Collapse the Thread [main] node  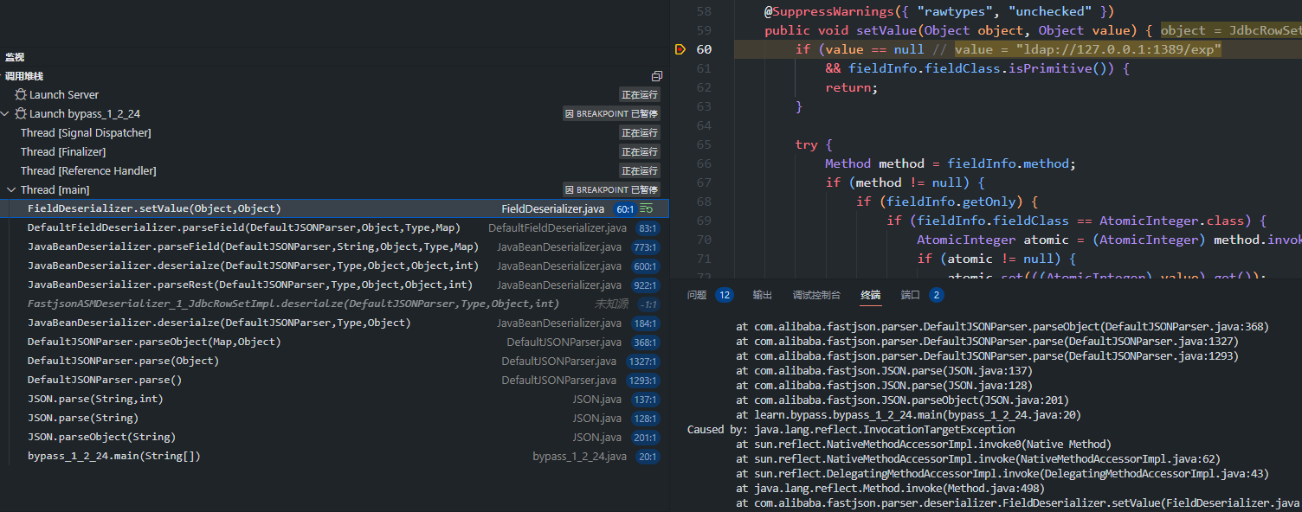pos(11,190)
